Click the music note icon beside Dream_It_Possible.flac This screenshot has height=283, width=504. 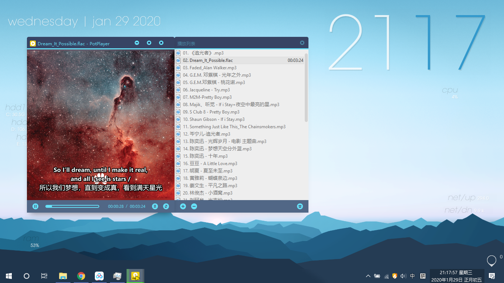[x=178, y=60]
